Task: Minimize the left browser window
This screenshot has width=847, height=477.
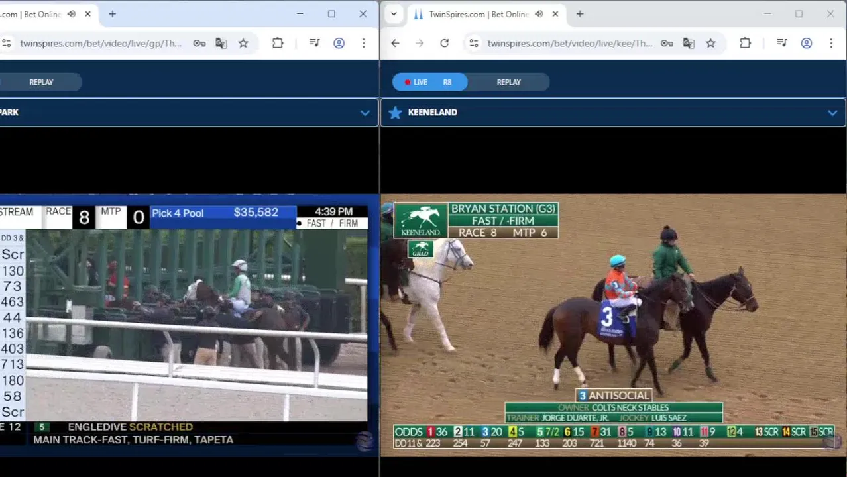Action: 300,14
